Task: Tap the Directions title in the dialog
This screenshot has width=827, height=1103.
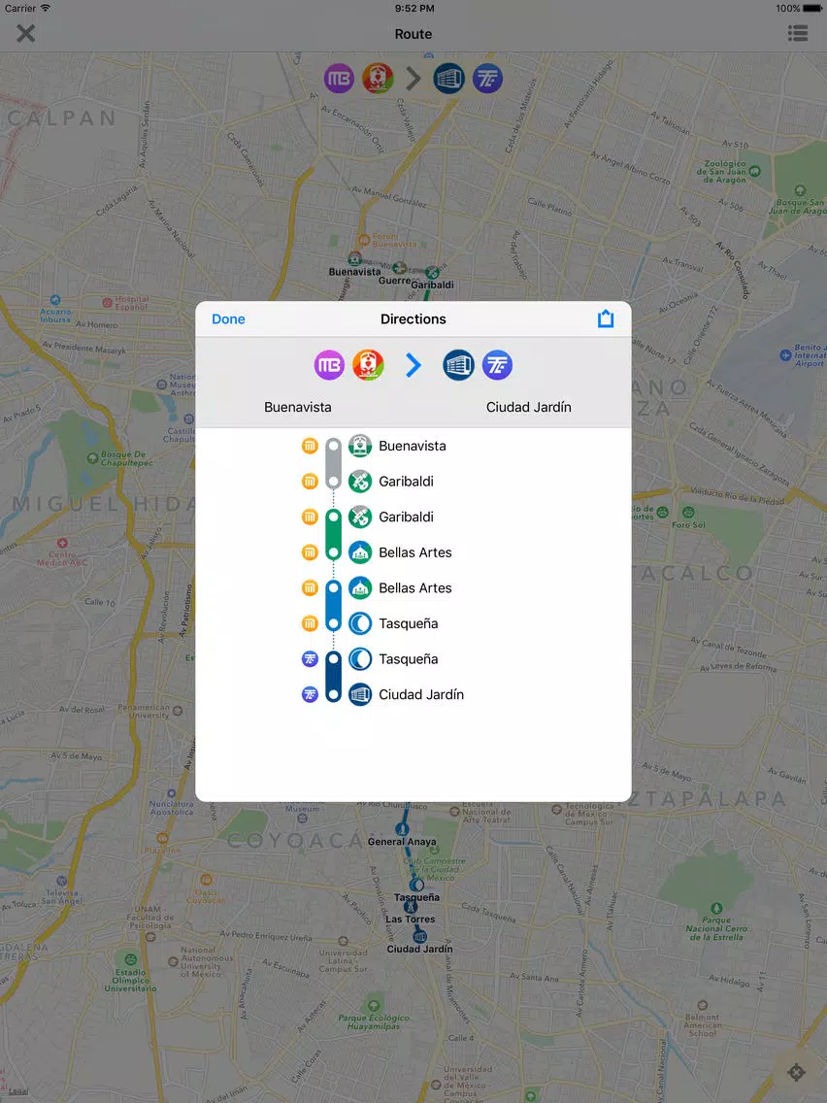Action: point(413,319)
